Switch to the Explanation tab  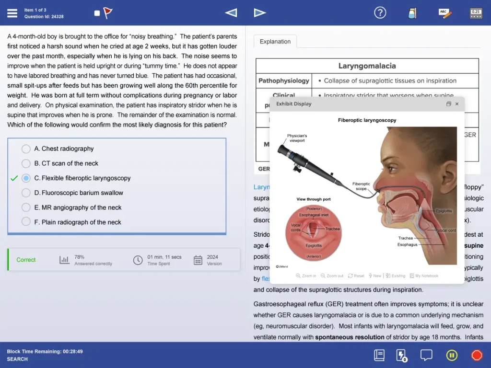click(275, 42)
